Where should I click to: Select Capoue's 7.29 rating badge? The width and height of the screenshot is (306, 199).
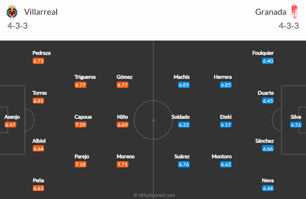81,125
